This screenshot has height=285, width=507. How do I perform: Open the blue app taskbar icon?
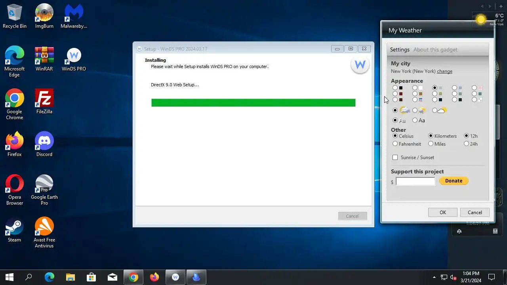tap(196, 277)
